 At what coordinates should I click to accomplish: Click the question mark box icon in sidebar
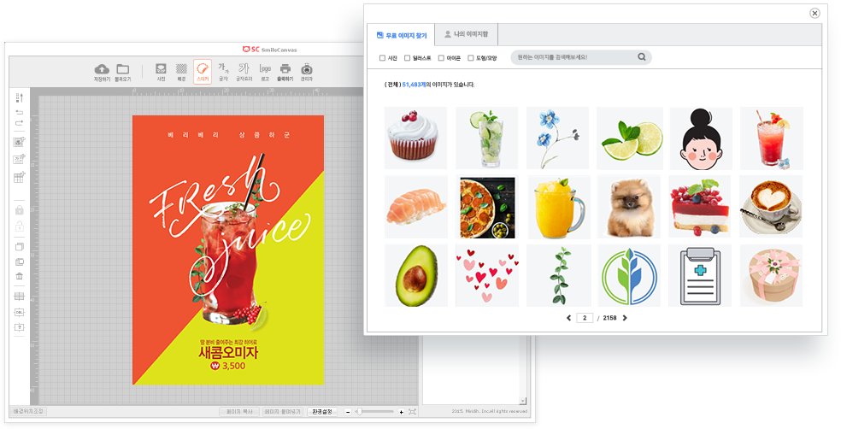coord(20,327)
